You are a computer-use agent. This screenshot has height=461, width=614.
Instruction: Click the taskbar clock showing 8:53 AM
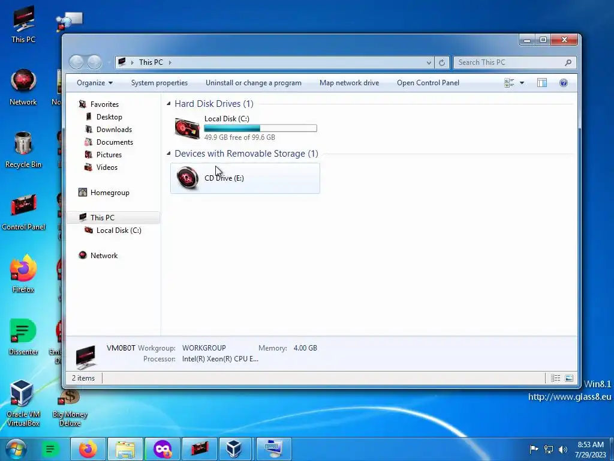(x=591, y=449)
